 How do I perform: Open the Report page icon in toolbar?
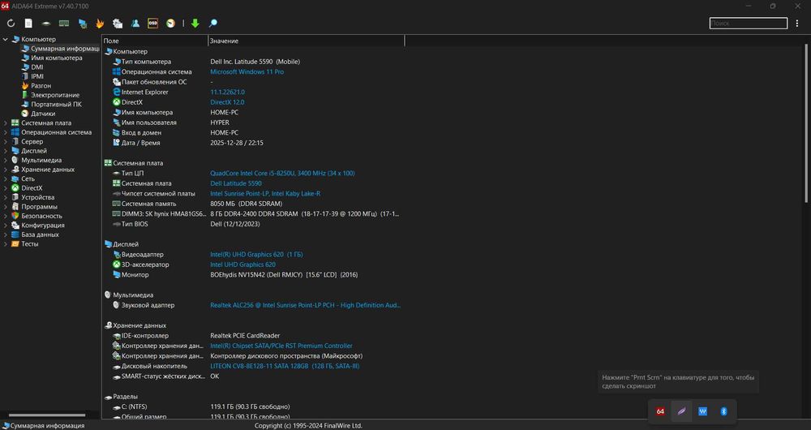(x=28, y=24)
